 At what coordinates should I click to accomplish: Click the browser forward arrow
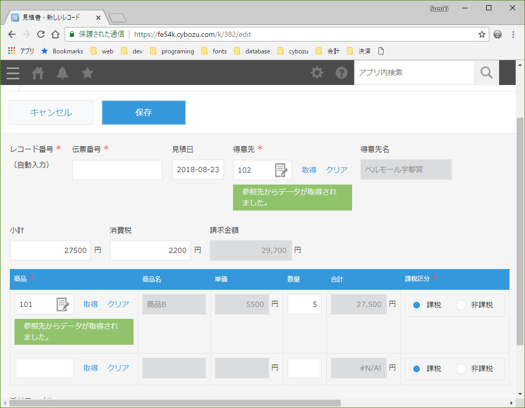(26, 34)
